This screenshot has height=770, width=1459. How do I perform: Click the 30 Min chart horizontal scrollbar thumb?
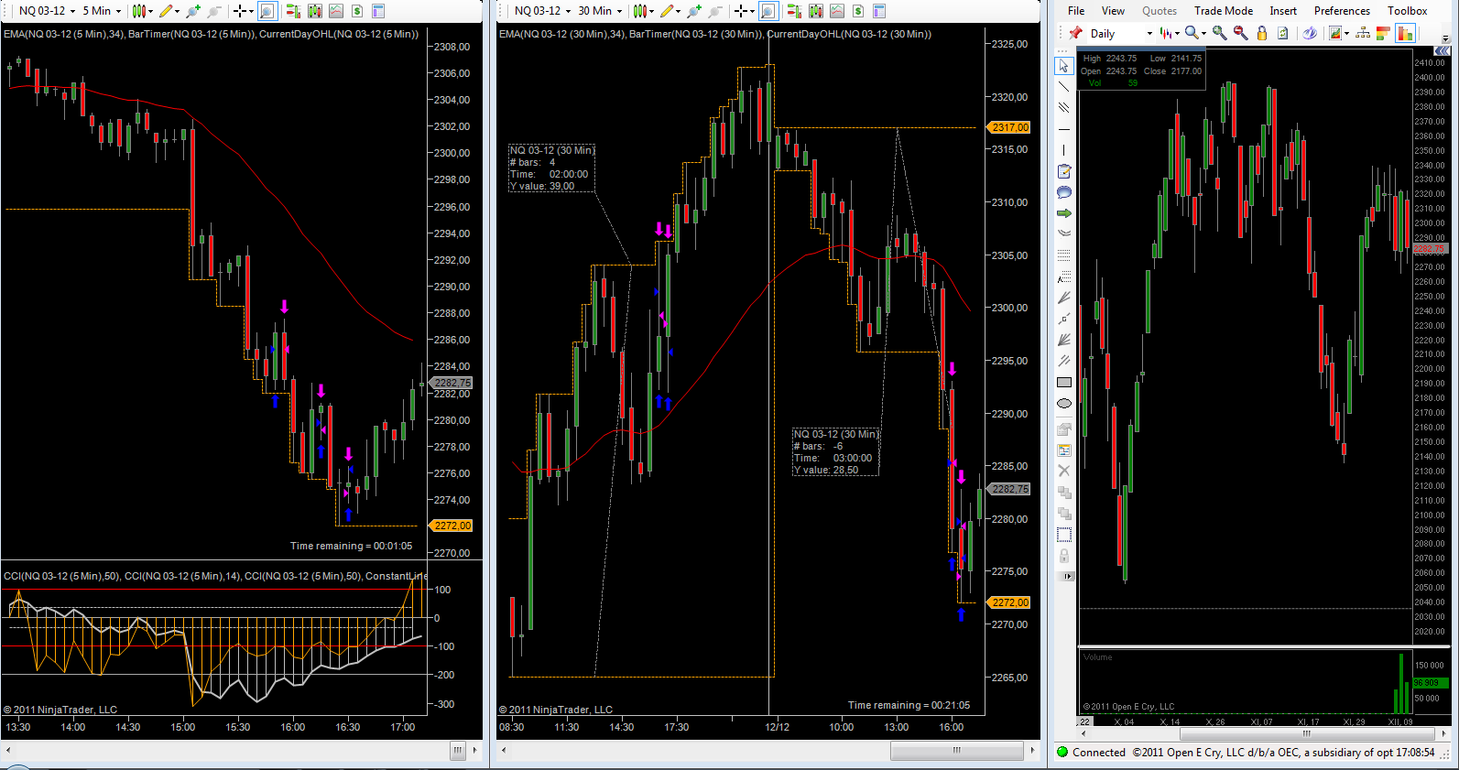957,751
